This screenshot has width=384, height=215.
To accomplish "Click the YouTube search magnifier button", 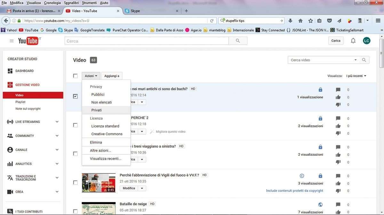I will [x=238, y=41].
